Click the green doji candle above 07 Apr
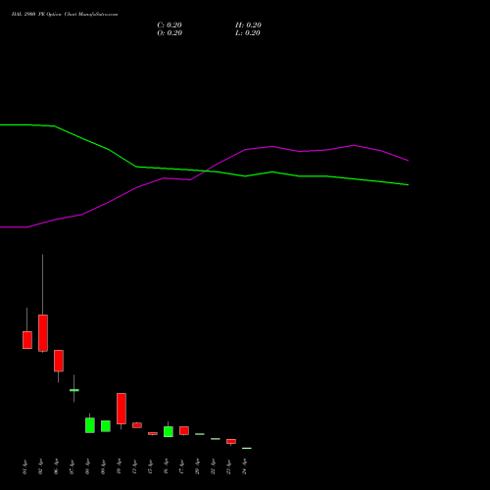 (74, 390)
